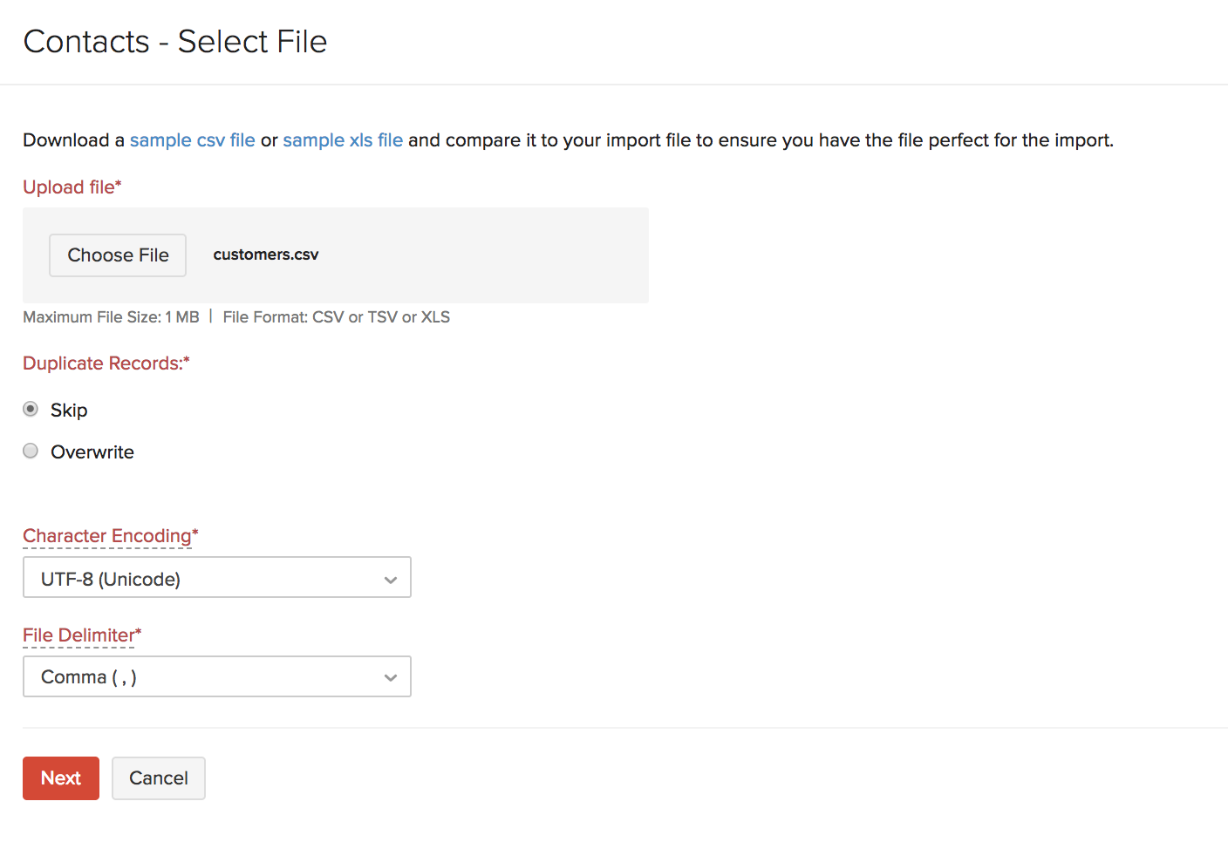Image resolution: width=1228 pixels, height=842 pixels.
Task: Click the Character Encoding dropdown chevron
Action: (x=391, y=580)
